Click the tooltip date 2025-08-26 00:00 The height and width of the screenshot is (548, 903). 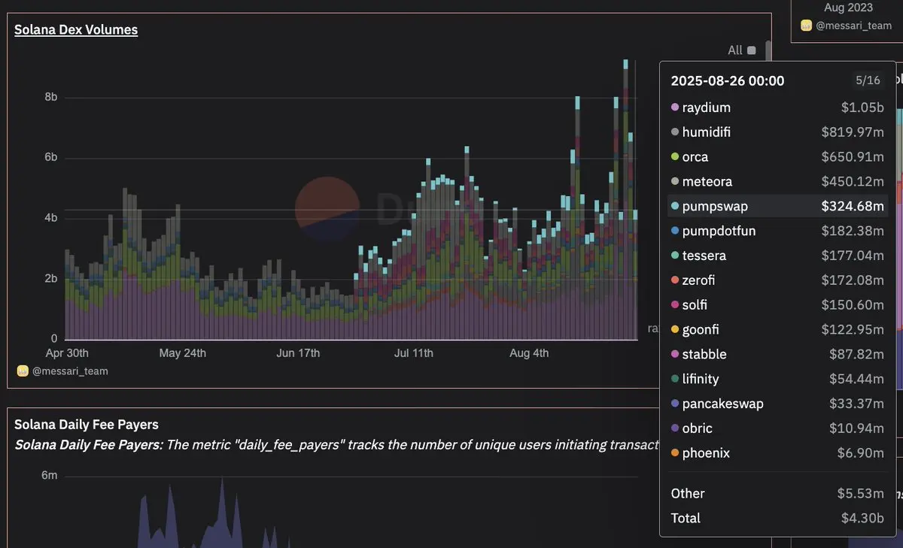tap(728, 80)
